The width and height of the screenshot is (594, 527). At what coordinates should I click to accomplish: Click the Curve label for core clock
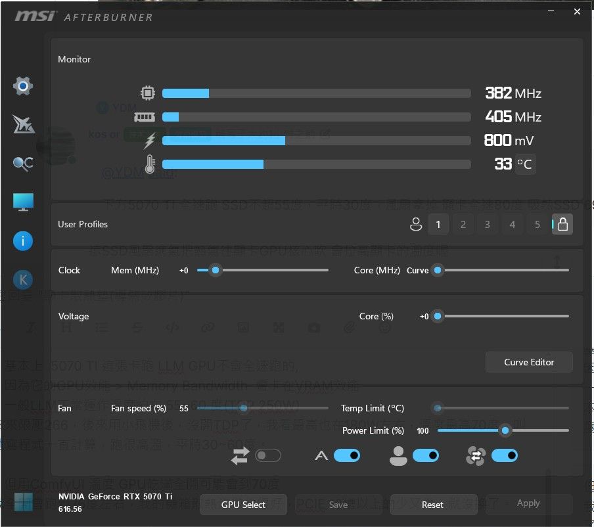[417, 270]
